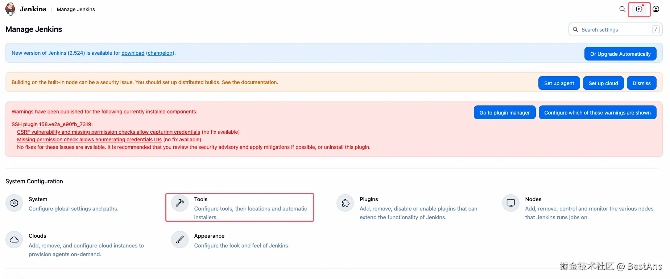Viewport: 670px width, 279px height.
Task: Open the user account icon
Action: point(656,9)
